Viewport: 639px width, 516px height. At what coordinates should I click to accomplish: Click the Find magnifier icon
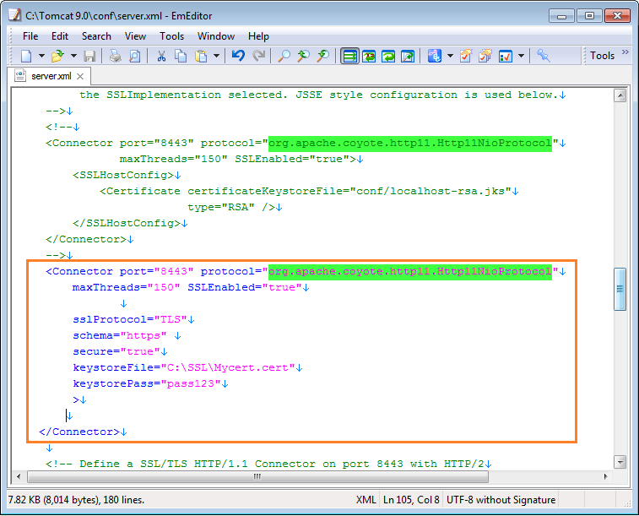(284, 56)
